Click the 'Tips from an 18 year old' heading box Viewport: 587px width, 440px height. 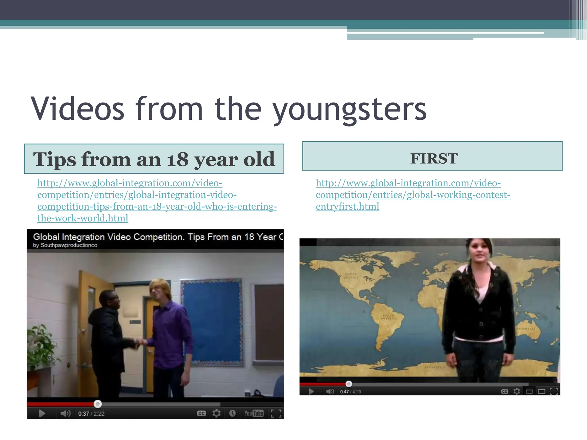(154, 159)
